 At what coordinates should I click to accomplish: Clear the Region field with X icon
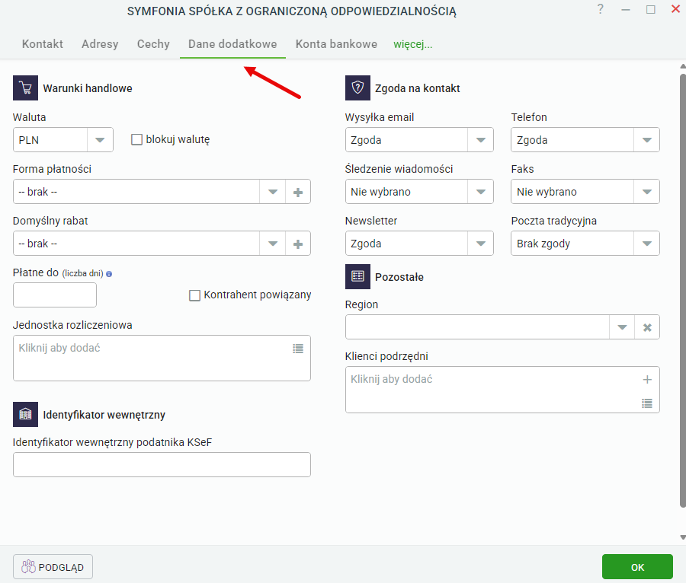tap(647, 327)
